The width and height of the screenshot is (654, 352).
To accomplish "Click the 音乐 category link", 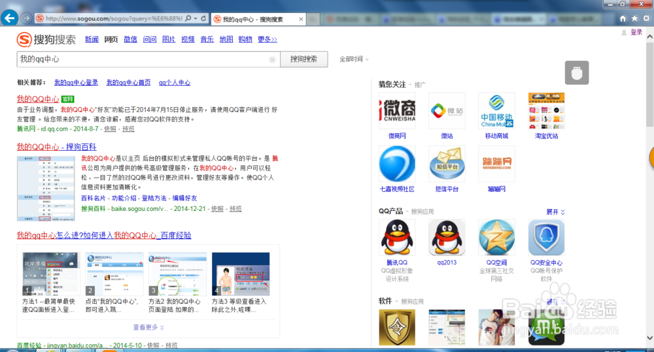I will tap(207, 39).
